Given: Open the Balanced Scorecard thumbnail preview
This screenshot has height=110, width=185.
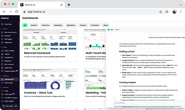Looking at the screenshot, I should [x=50, y=39].
